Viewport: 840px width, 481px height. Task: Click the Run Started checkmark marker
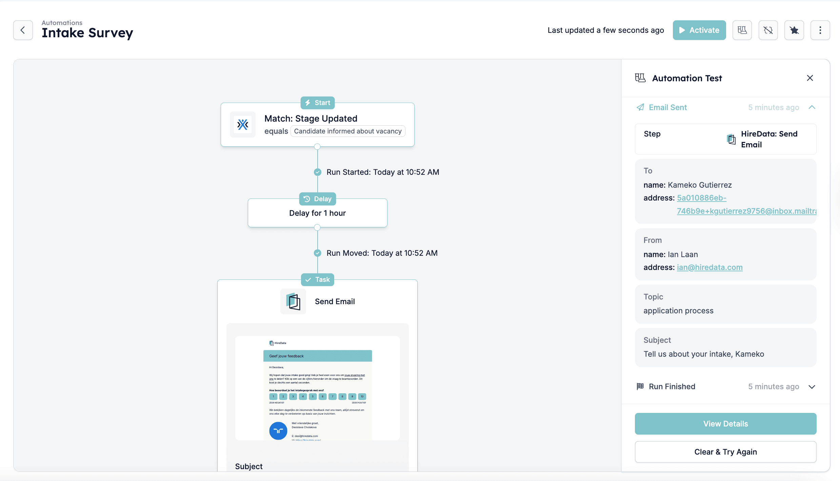[x=318, y=172]
